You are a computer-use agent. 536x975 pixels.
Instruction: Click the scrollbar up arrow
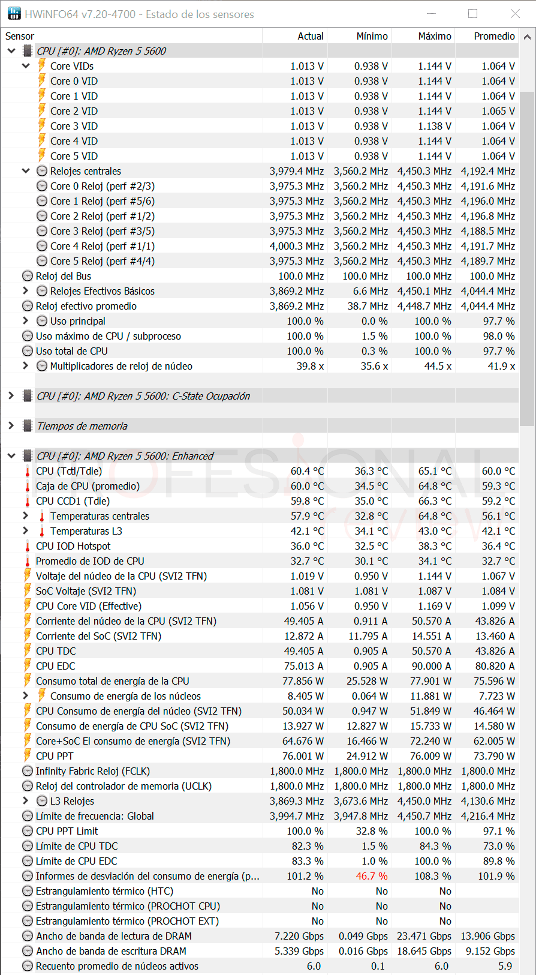point(527,37)
